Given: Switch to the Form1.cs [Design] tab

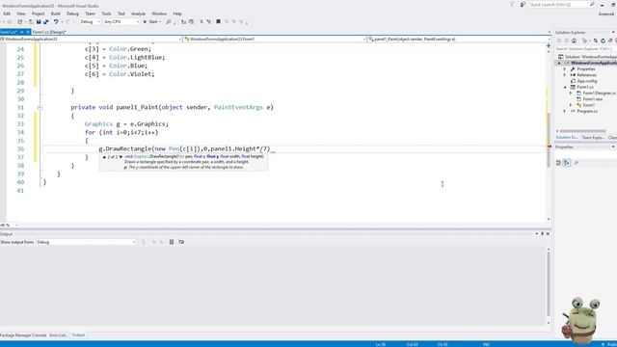Looking at the screenshot, I should 49,32.
